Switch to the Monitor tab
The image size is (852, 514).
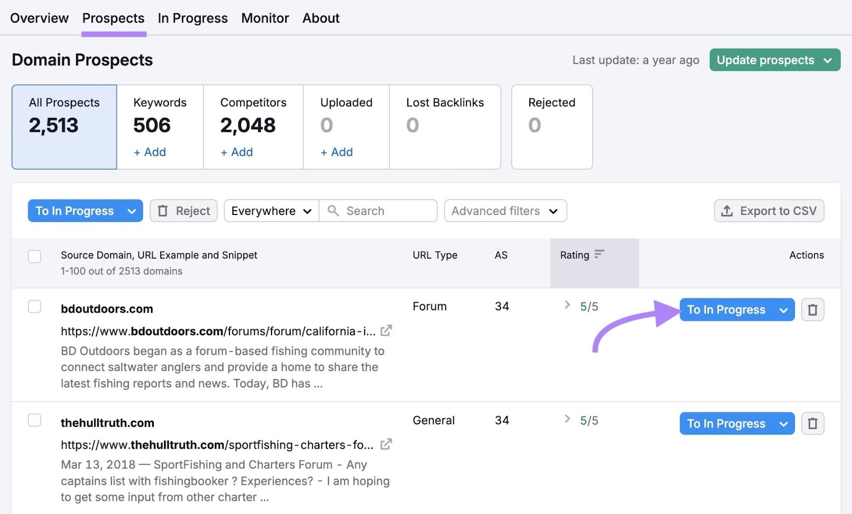(x=265, y=18)
